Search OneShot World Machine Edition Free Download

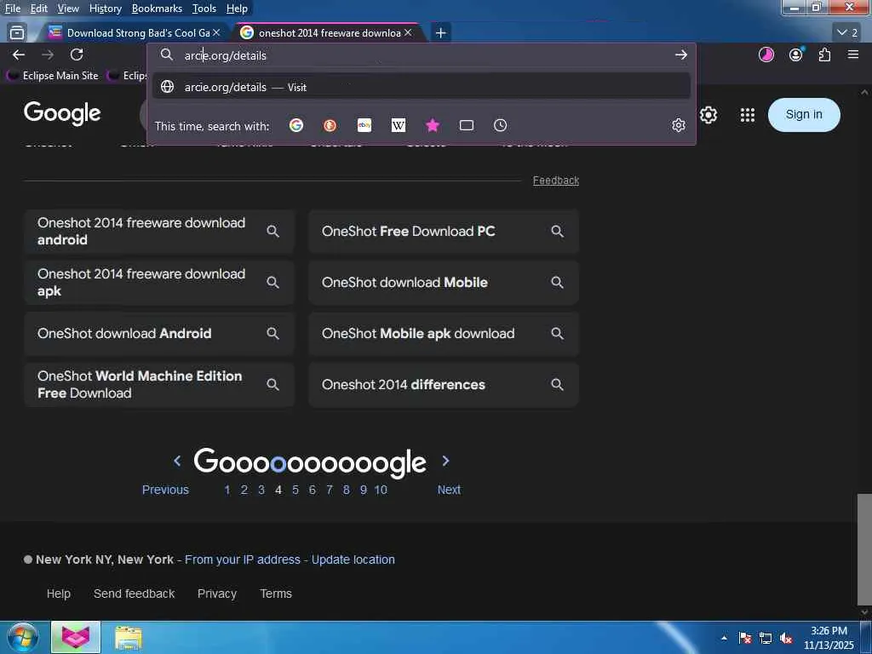[159, 385]
